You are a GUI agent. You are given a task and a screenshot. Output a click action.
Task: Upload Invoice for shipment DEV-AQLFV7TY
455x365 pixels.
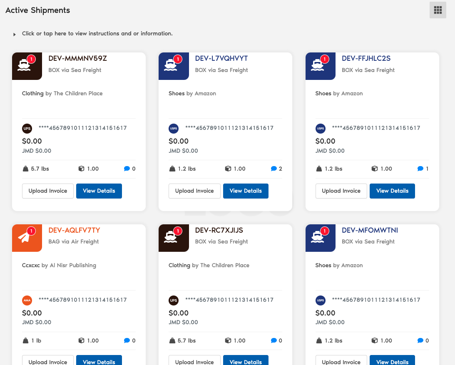[48, 361]
